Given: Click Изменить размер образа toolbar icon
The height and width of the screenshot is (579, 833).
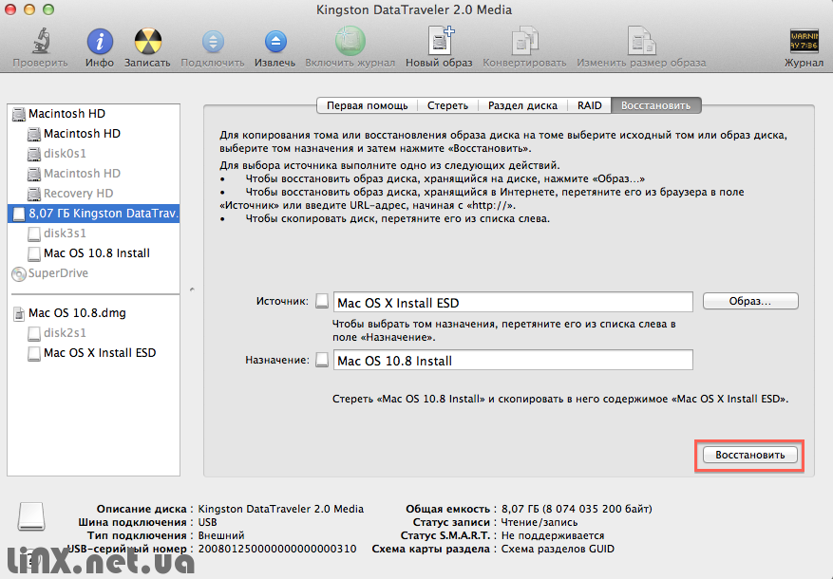Looking at the screenshot, I should point(641,42).
